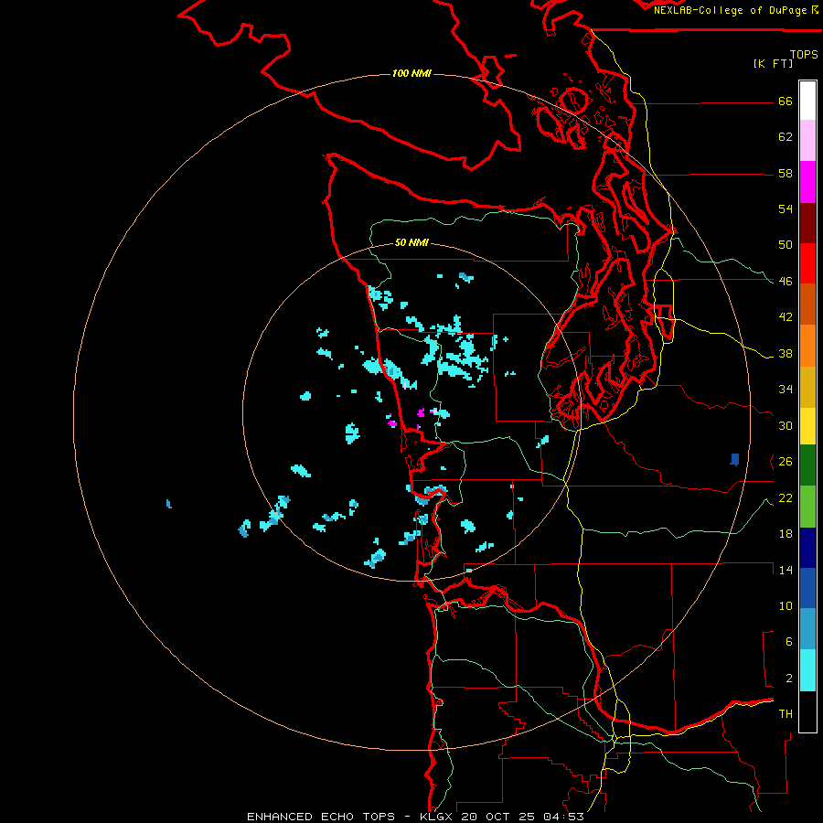
Task: Click the KLGX station identifier
Action: 435,817
